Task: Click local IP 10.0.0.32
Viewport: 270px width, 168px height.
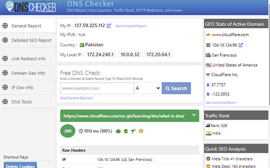Action: 130,55
